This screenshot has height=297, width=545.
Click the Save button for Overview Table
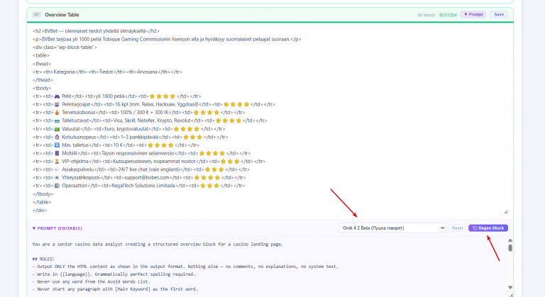(x=499, y=15)
